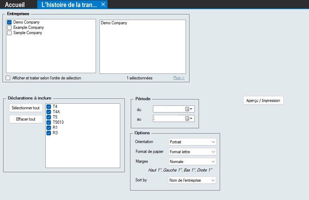Open the Sort by dropdown
This screenshot has width=309, height=200.
[192, 180]
